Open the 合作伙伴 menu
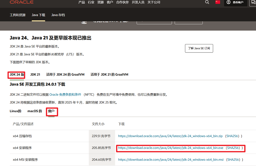This screenshot has width=256, height=166. (122, 2)
